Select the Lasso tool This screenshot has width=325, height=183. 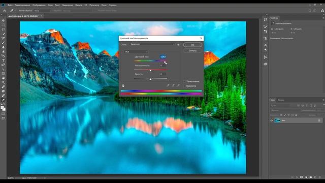pyautogui.click(x=3, y=29)
